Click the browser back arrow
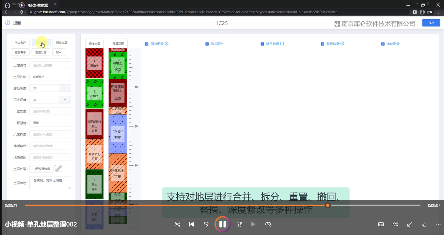 pos(7,12)
